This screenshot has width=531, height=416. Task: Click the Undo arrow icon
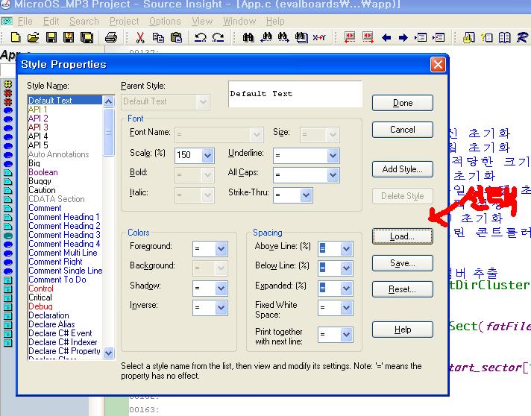[x=201, y=37]
